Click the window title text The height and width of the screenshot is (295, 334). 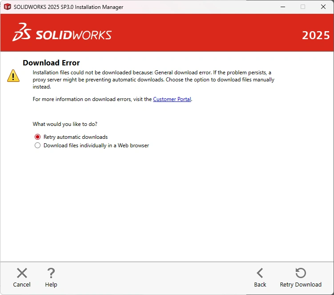68,7
